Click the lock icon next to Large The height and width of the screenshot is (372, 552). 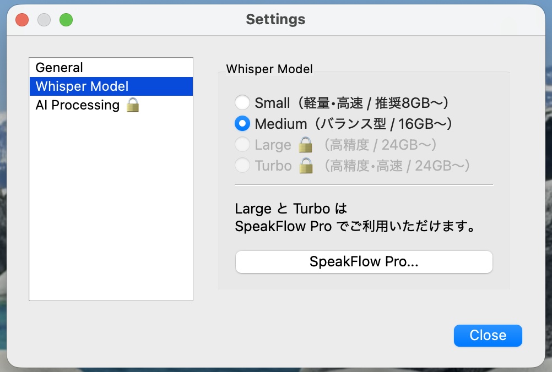pyautogui.click(x=305, y=145)
